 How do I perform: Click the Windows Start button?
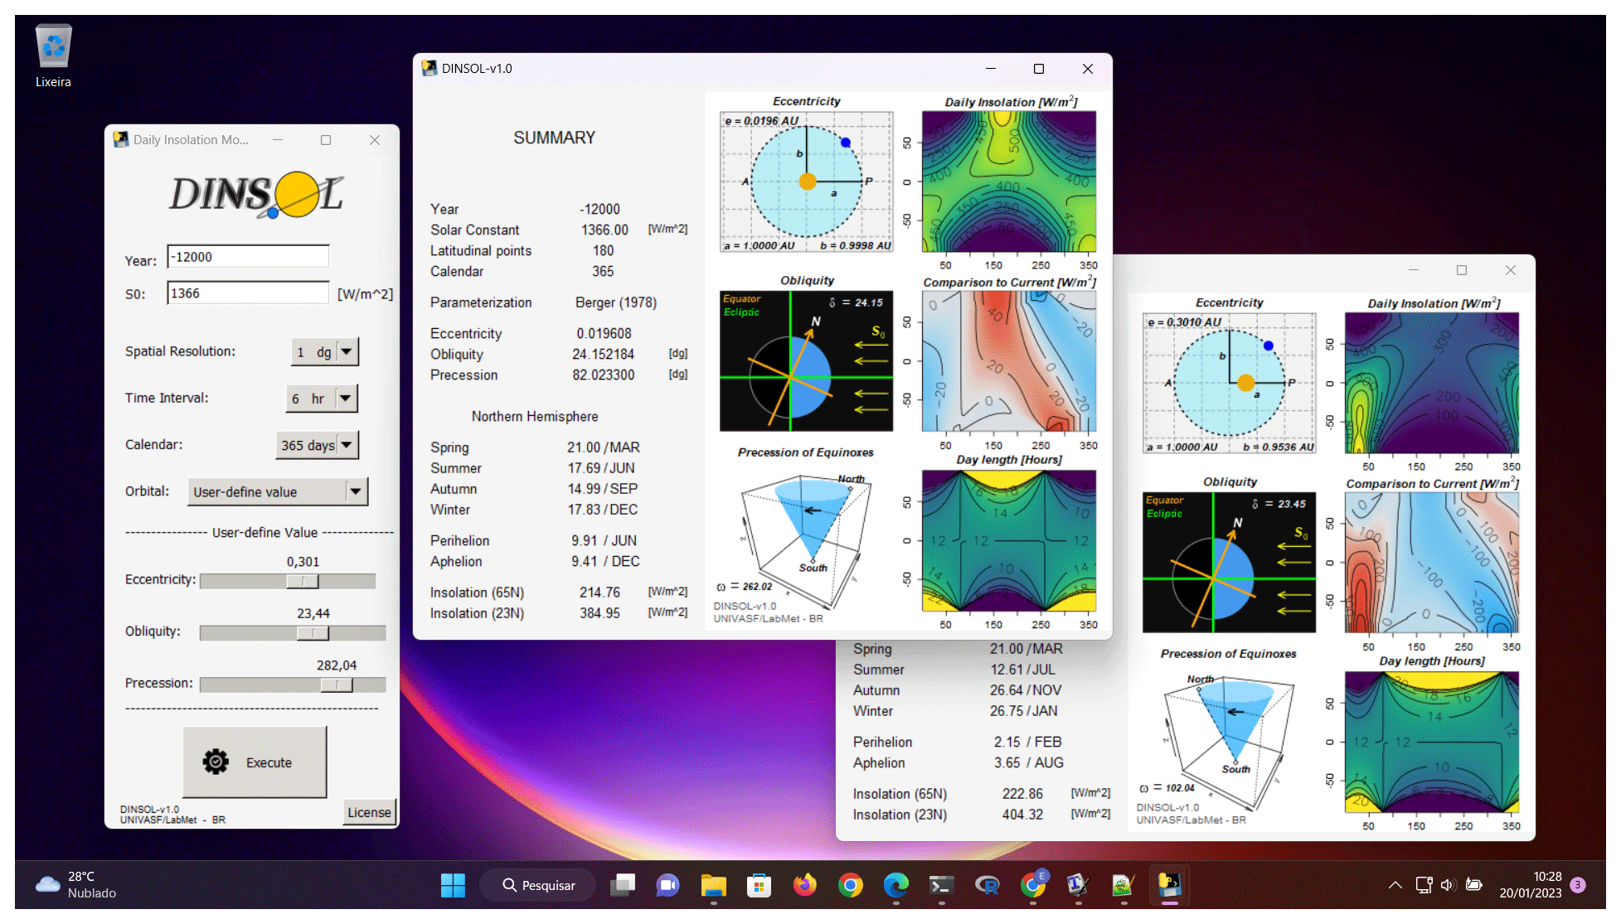point(453,886)
